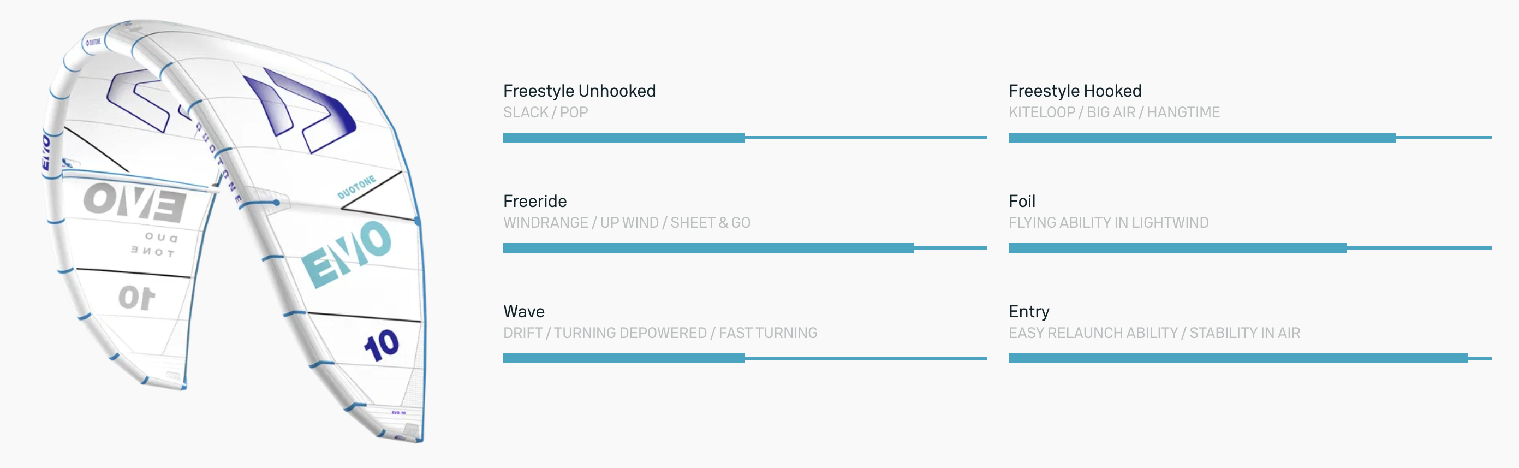The width and height of the screenshot is (1519, 468).
Task: Click the teal DUOTONE text on the kite canopy
Action: 356,187
